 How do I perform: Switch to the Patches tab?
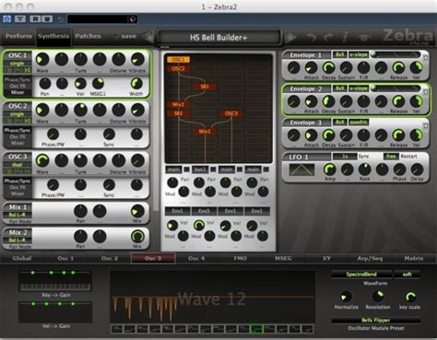click(x=88, y=36)
